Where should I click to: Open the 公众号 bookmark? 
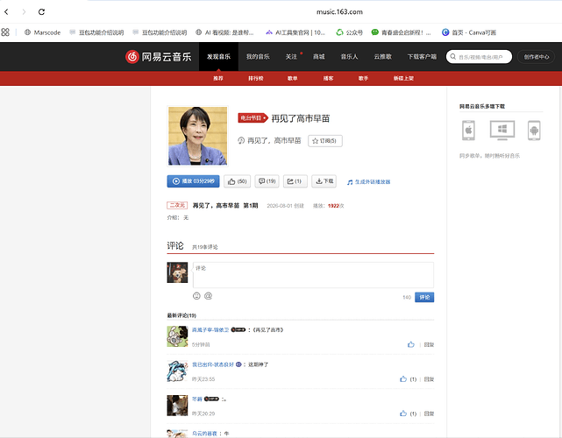[x=350, y=32]
